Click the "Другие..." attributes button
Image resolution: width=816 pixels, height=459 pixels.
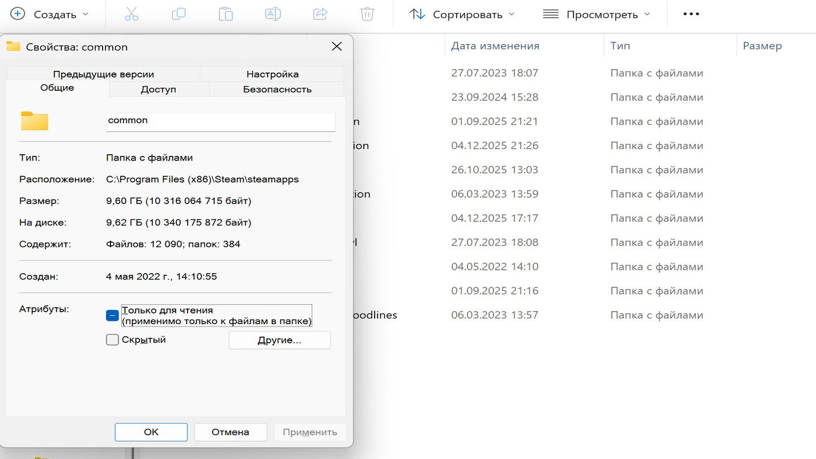(279, 341)
